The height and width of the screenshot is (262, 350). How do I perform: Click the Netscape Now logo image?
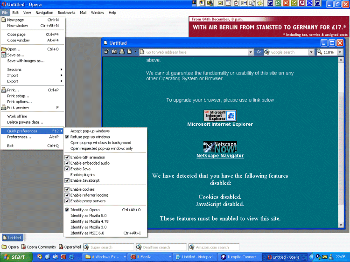coord(220,147)
